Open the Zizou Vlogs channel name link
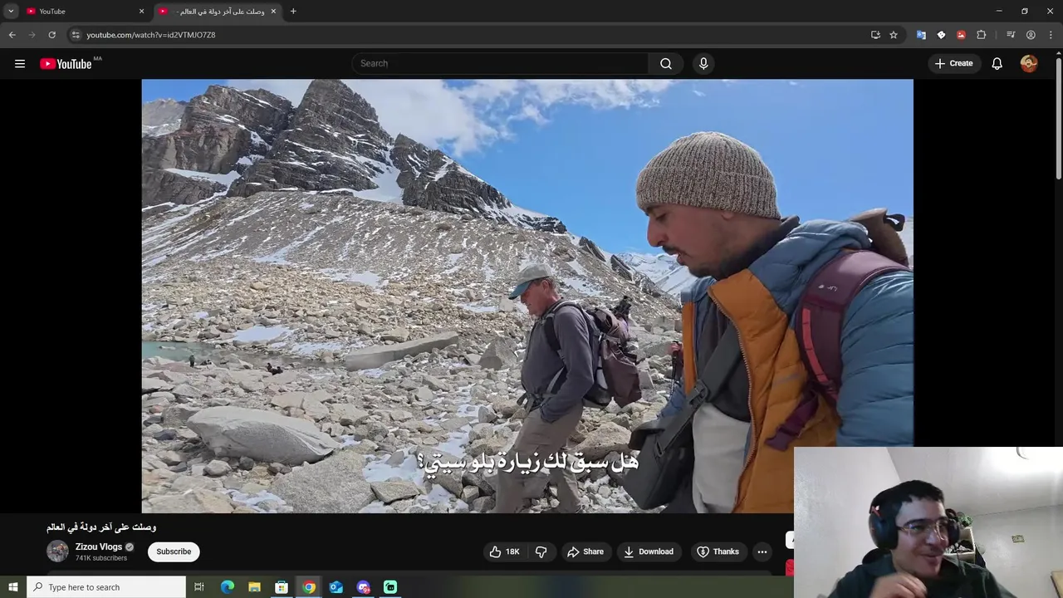The width and height of the screenshot is (1063, 598). click(99, 547)
